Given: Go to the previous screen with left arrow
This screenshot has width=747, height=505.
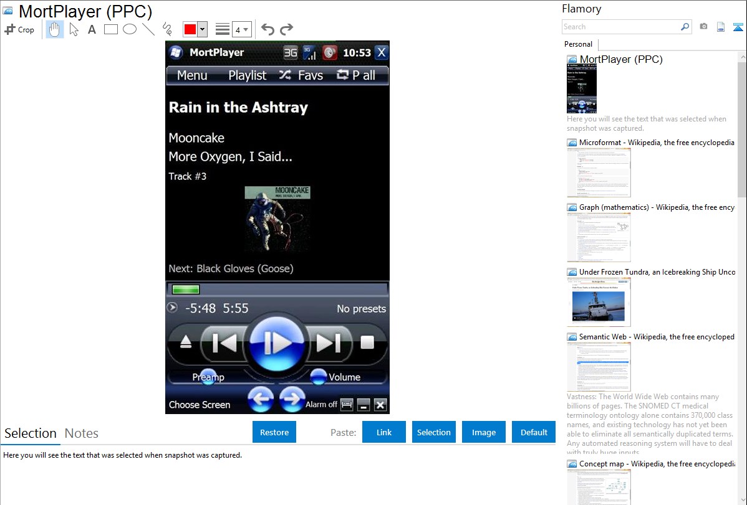Looking at the screenshot, I should tap(261, 399).
